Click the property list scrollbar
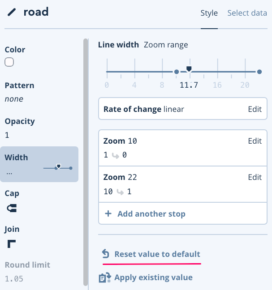272x290 pixels. point(86,161)
